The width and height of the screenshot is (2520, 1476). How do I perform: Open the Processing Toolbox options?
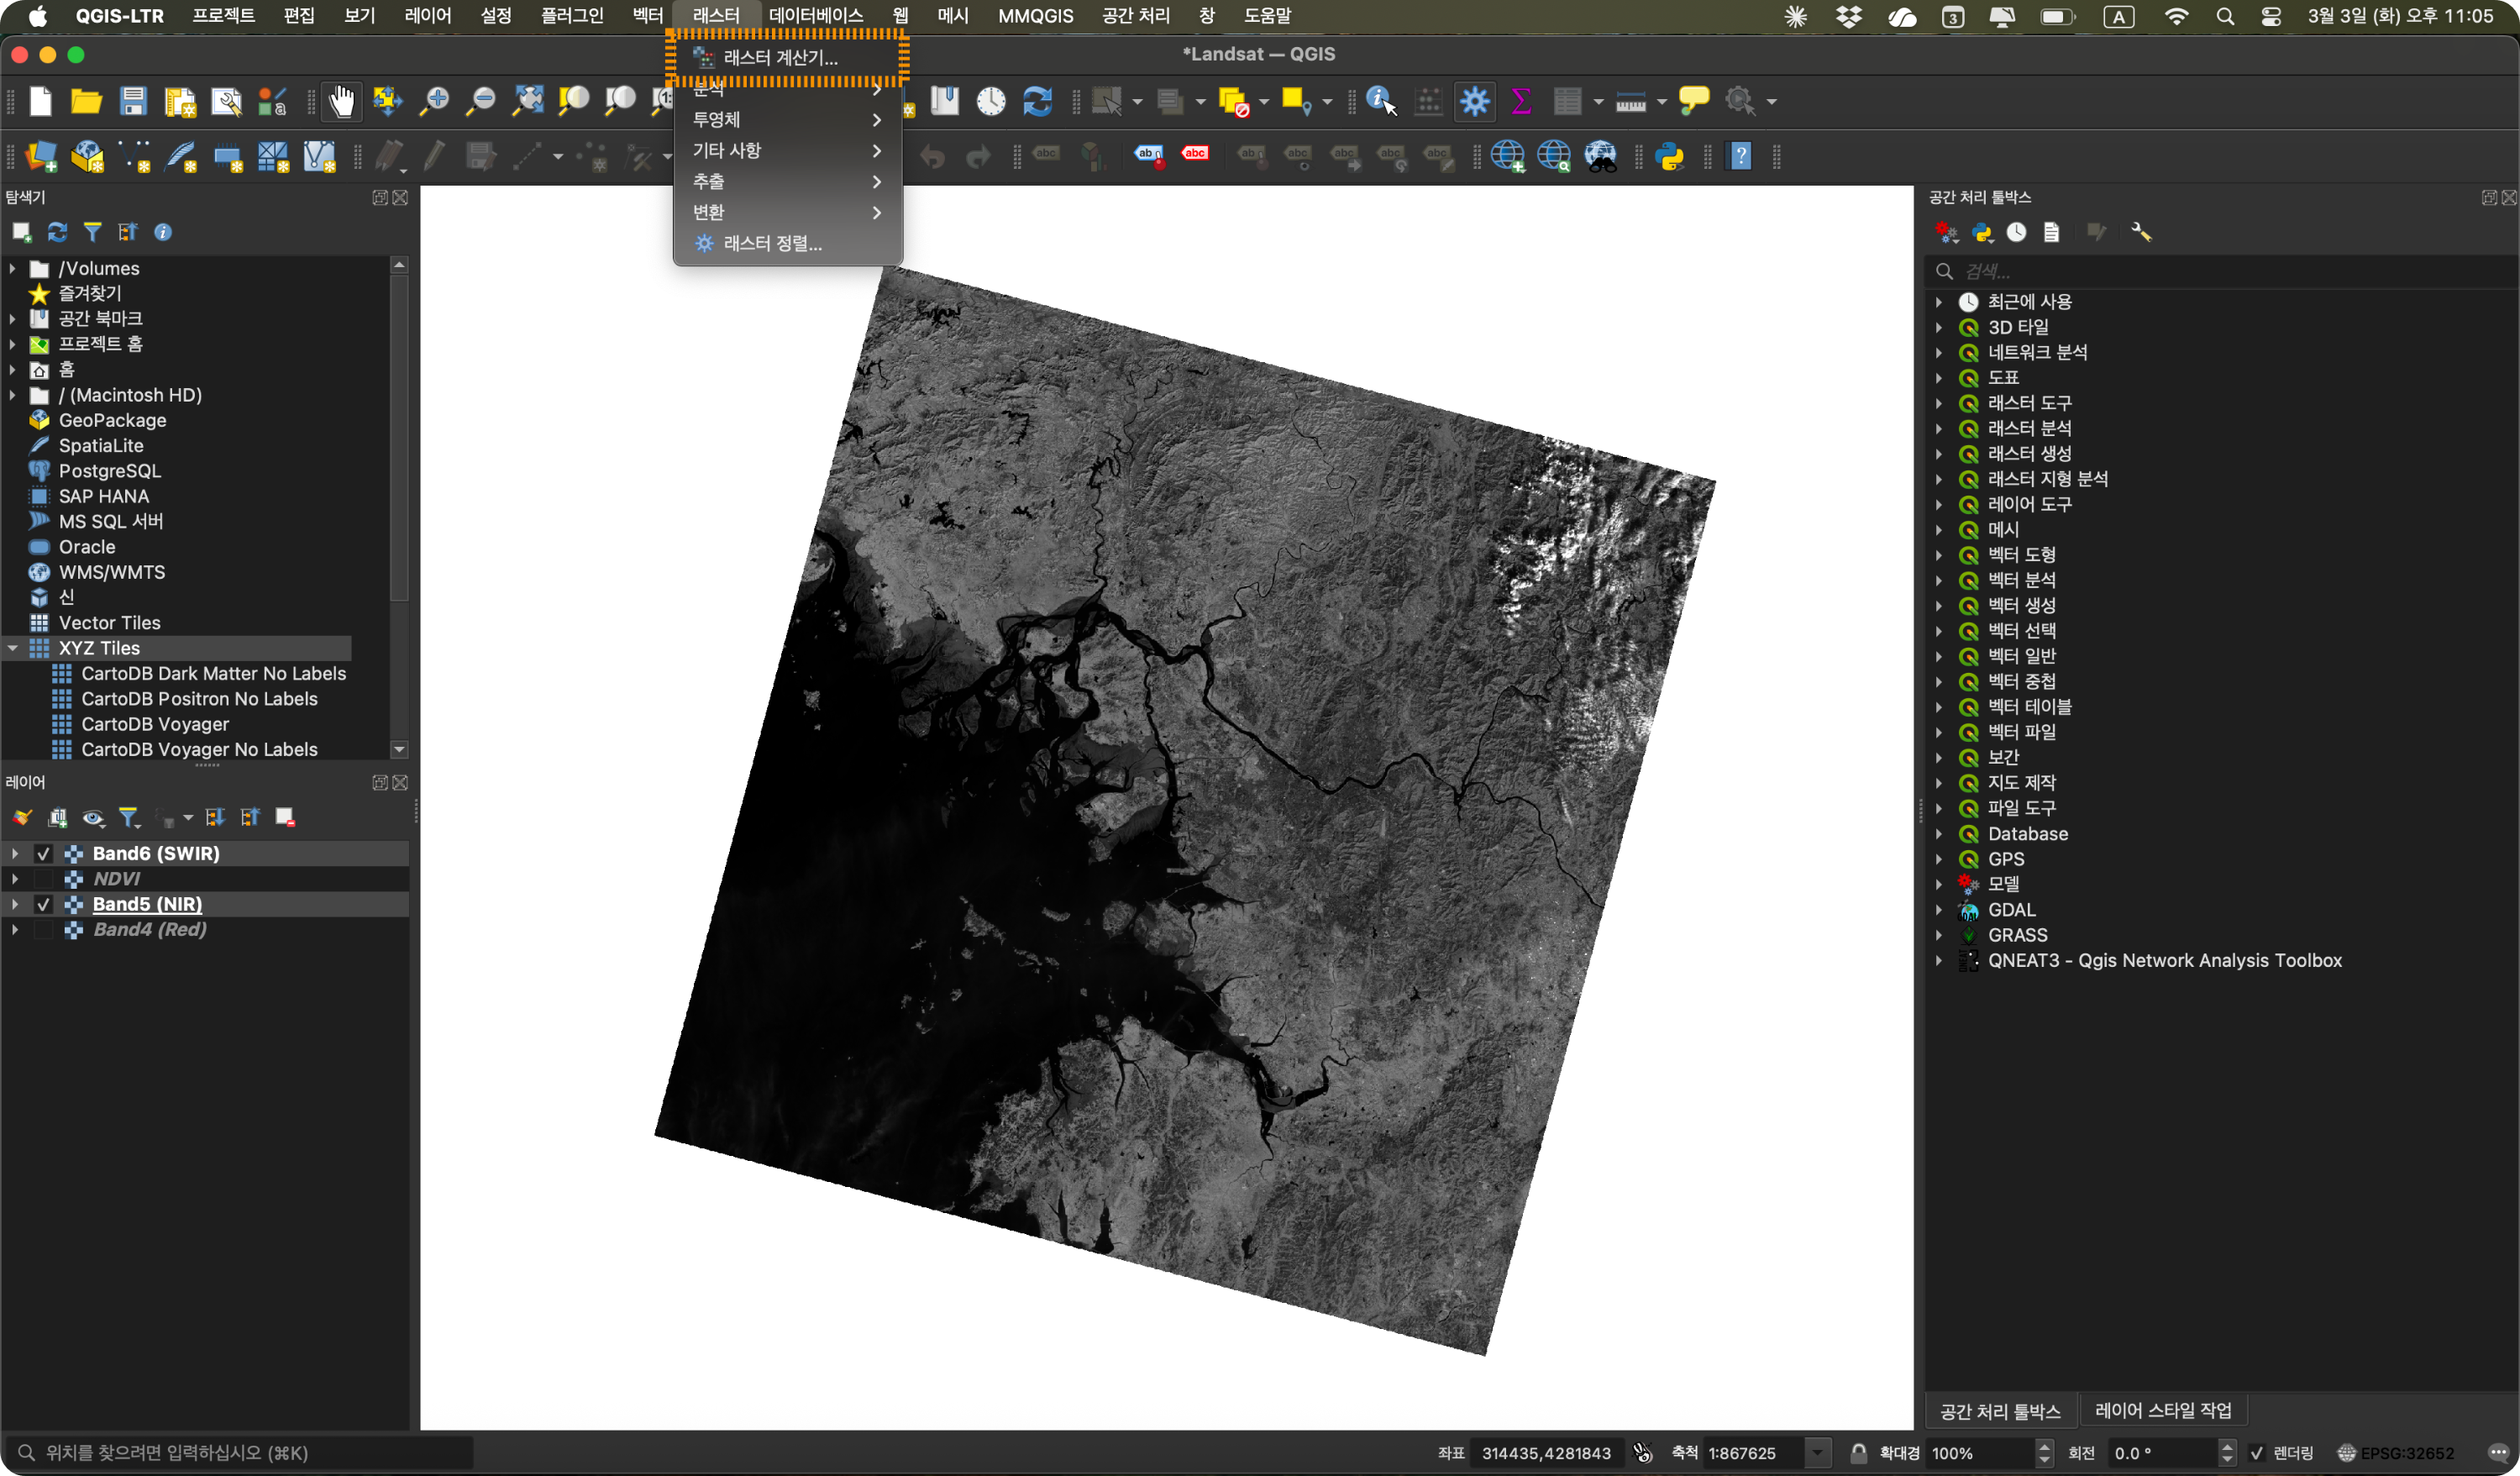[2141, 231]
